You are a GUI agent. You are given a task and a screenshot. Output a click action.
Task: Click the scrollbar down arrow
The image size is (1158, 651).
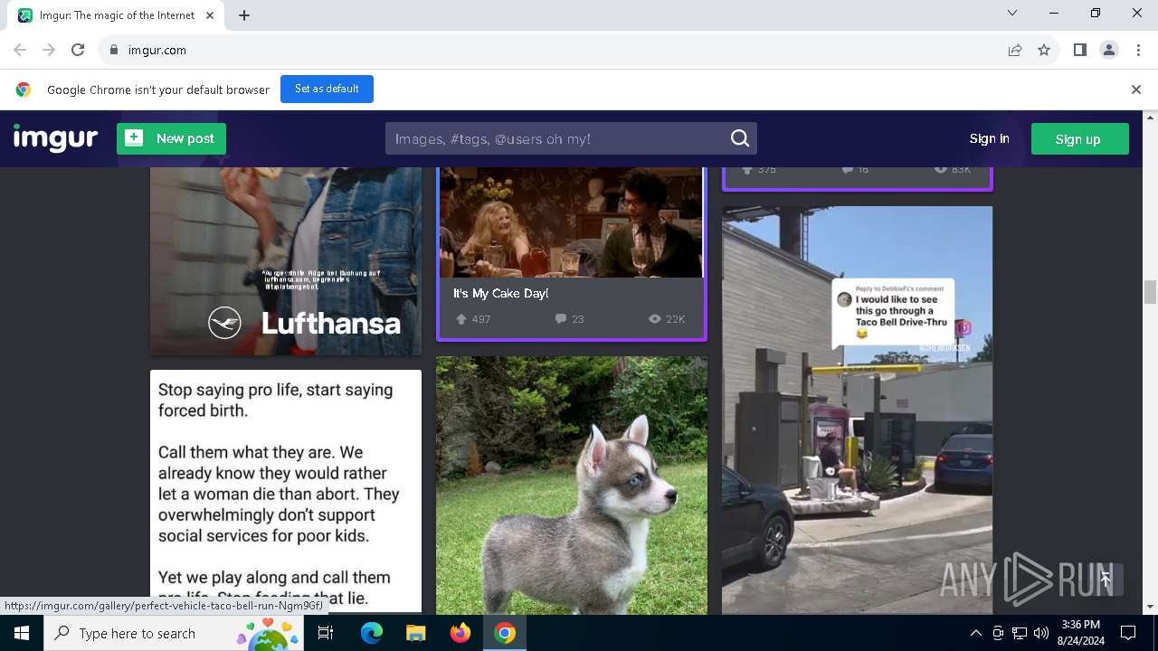(1150, 607)
